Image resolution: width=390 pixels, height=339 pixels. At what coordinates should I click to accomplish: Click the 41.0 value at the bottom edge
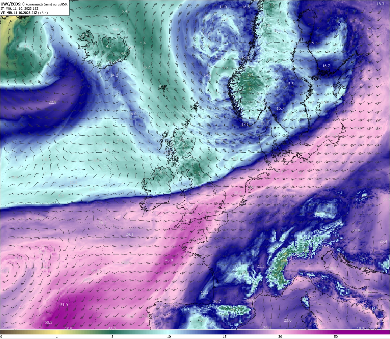tap(112, 328)
